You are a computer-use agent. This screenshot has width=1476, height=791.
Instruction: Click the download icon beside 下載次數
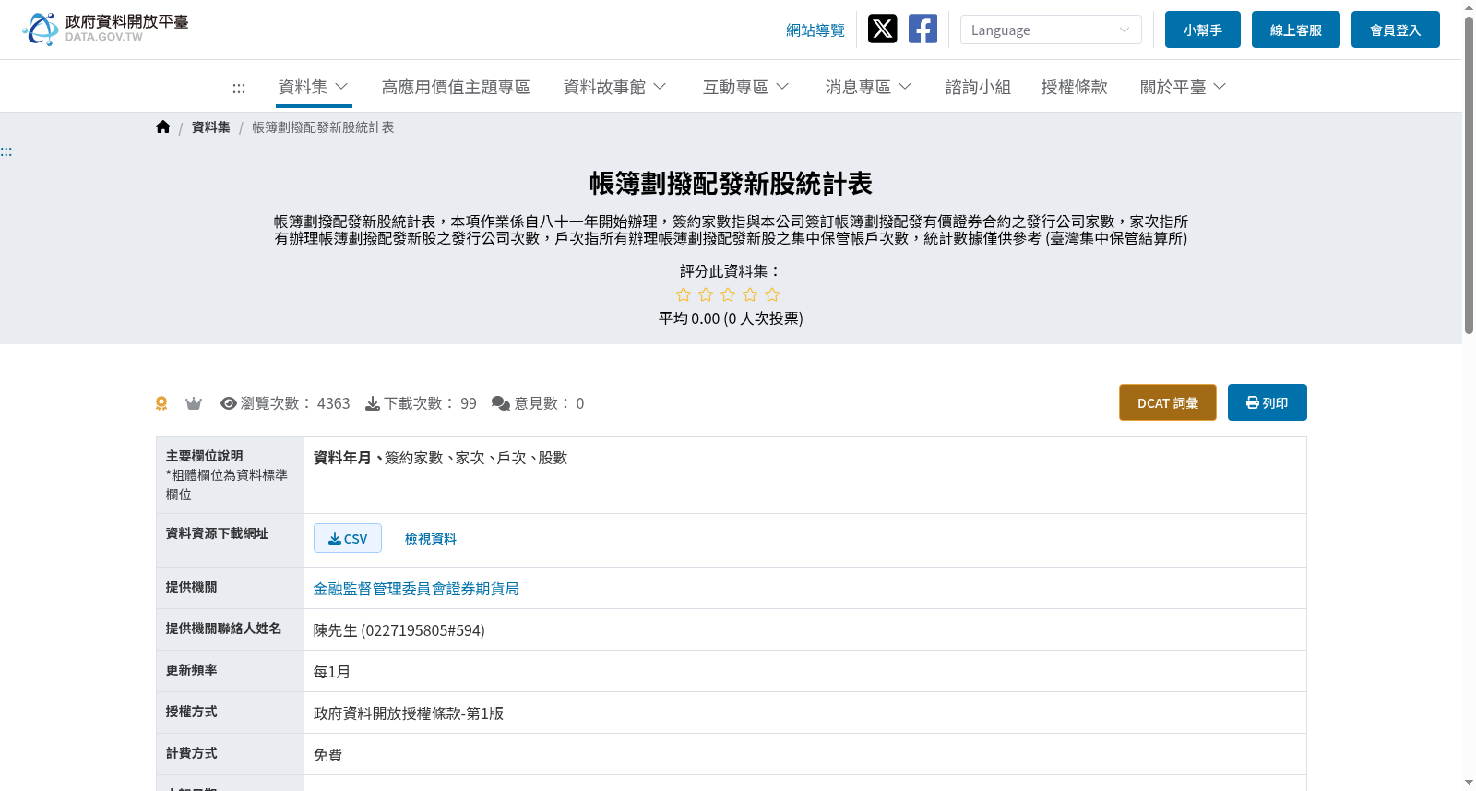pyautogui.click(x=373, y=403)
